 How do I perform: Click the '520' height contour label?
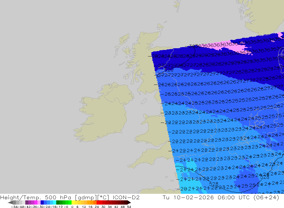coord(169,70)
